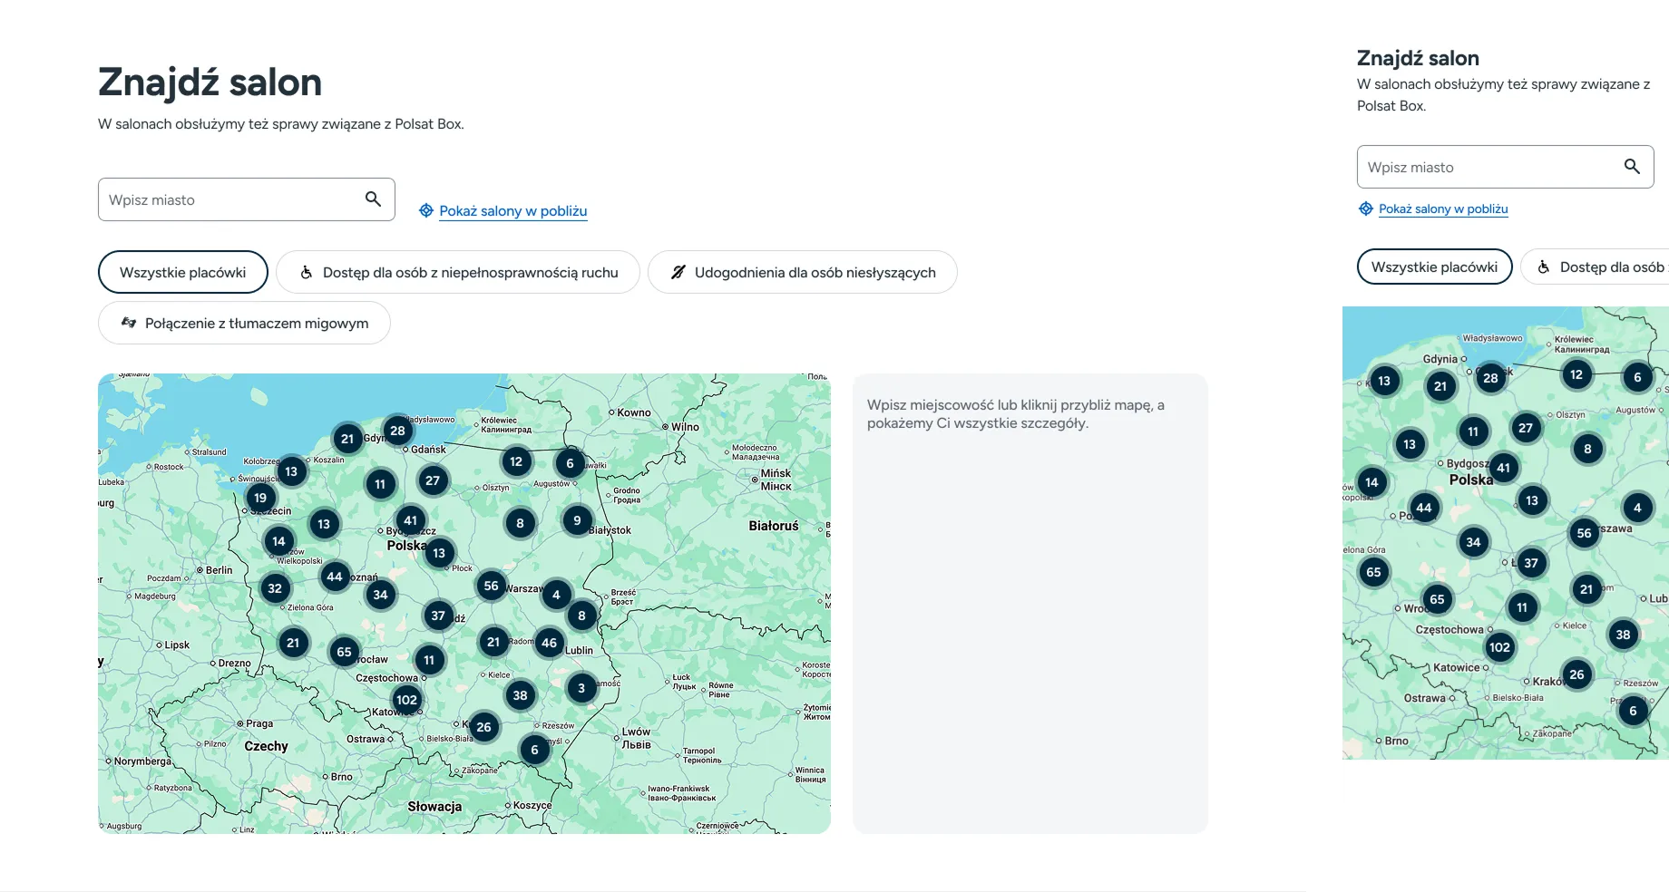Click the location target icon beside Pokaż salony w pobliżu
1669x892 pixels.
(x=425, y=209)
